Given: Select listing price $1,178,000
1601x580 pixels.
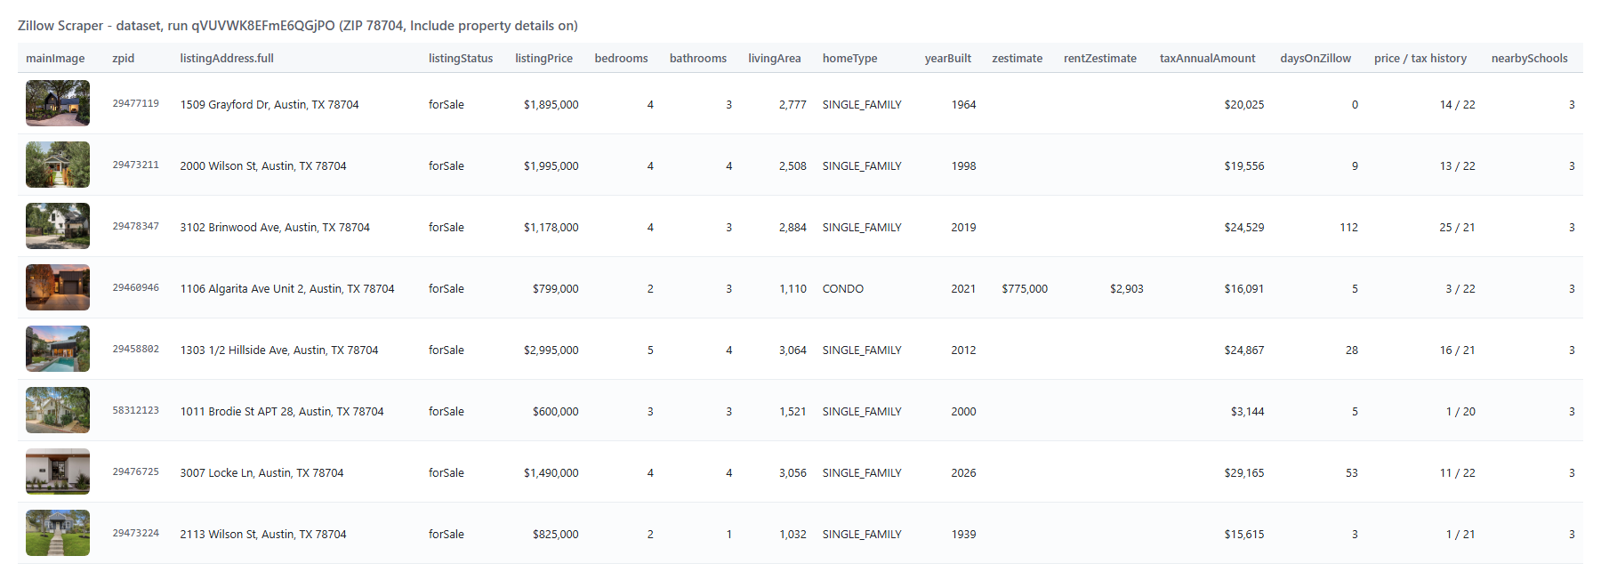Looking at the screenshot, I should [x=551, y=228].
